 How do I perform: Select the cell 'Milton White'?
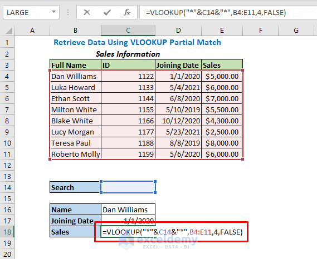pos(75,109)
